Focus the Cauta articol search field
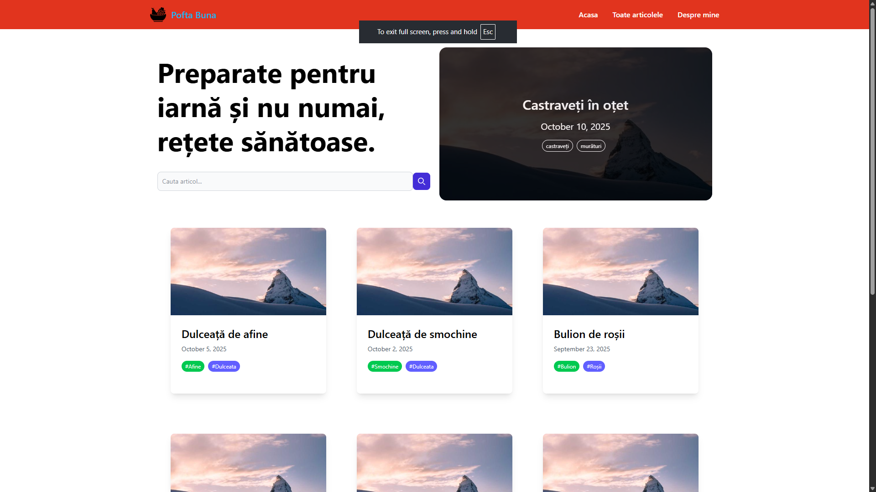 (285, 181)
